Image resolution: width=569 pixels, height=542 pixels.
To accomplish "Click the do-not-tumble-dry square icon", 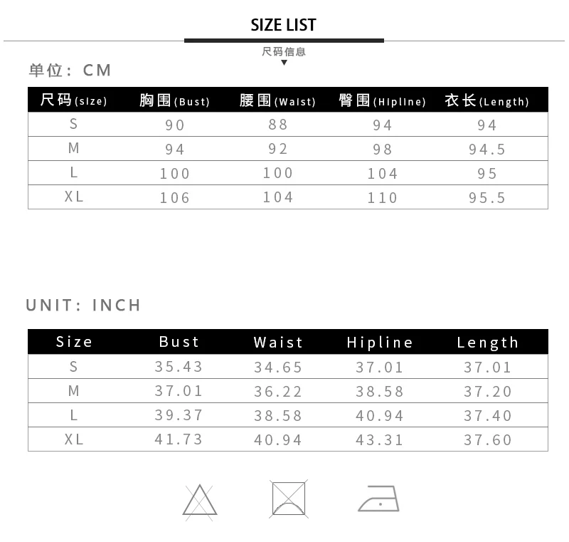I will pyautogui.click(x=289, y=499).
